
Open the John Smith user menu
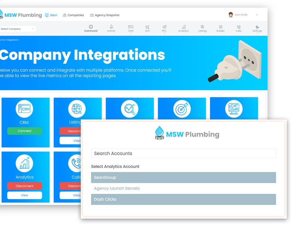(x=243, y=15)
